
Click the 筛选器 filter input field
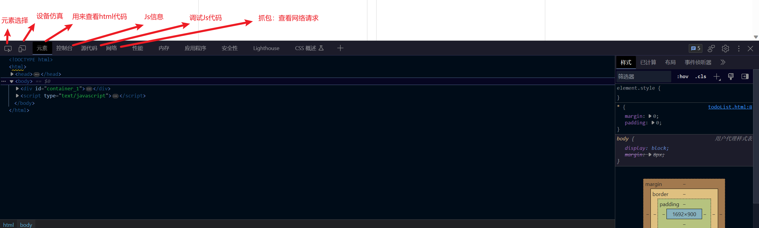[x=644, y=76]
